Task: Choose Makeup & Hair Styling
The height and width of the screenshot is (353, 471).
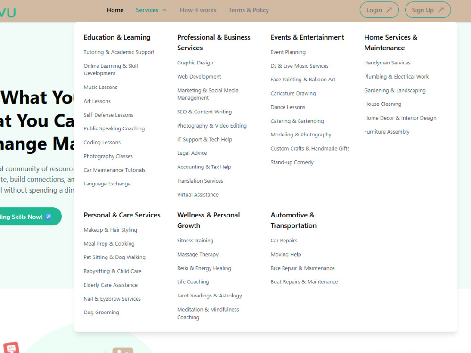Action: (110, 230)
